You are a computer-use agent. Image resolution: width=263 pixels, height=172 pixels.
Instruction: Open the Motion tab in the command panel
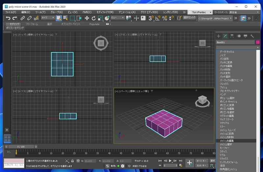(x=239, y=36)
